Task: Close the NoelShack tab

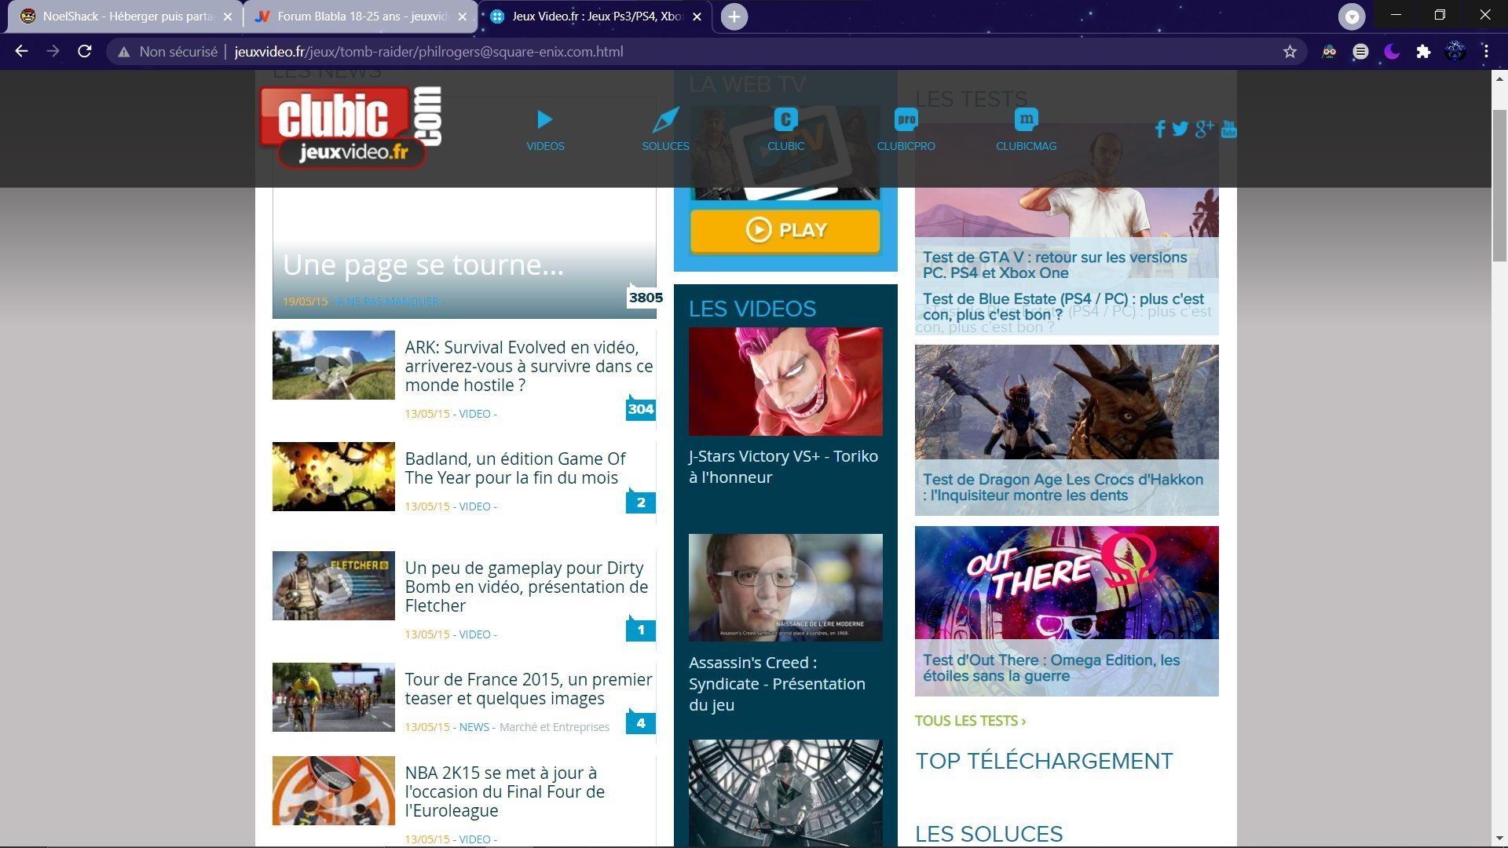Action: [227, 16]
